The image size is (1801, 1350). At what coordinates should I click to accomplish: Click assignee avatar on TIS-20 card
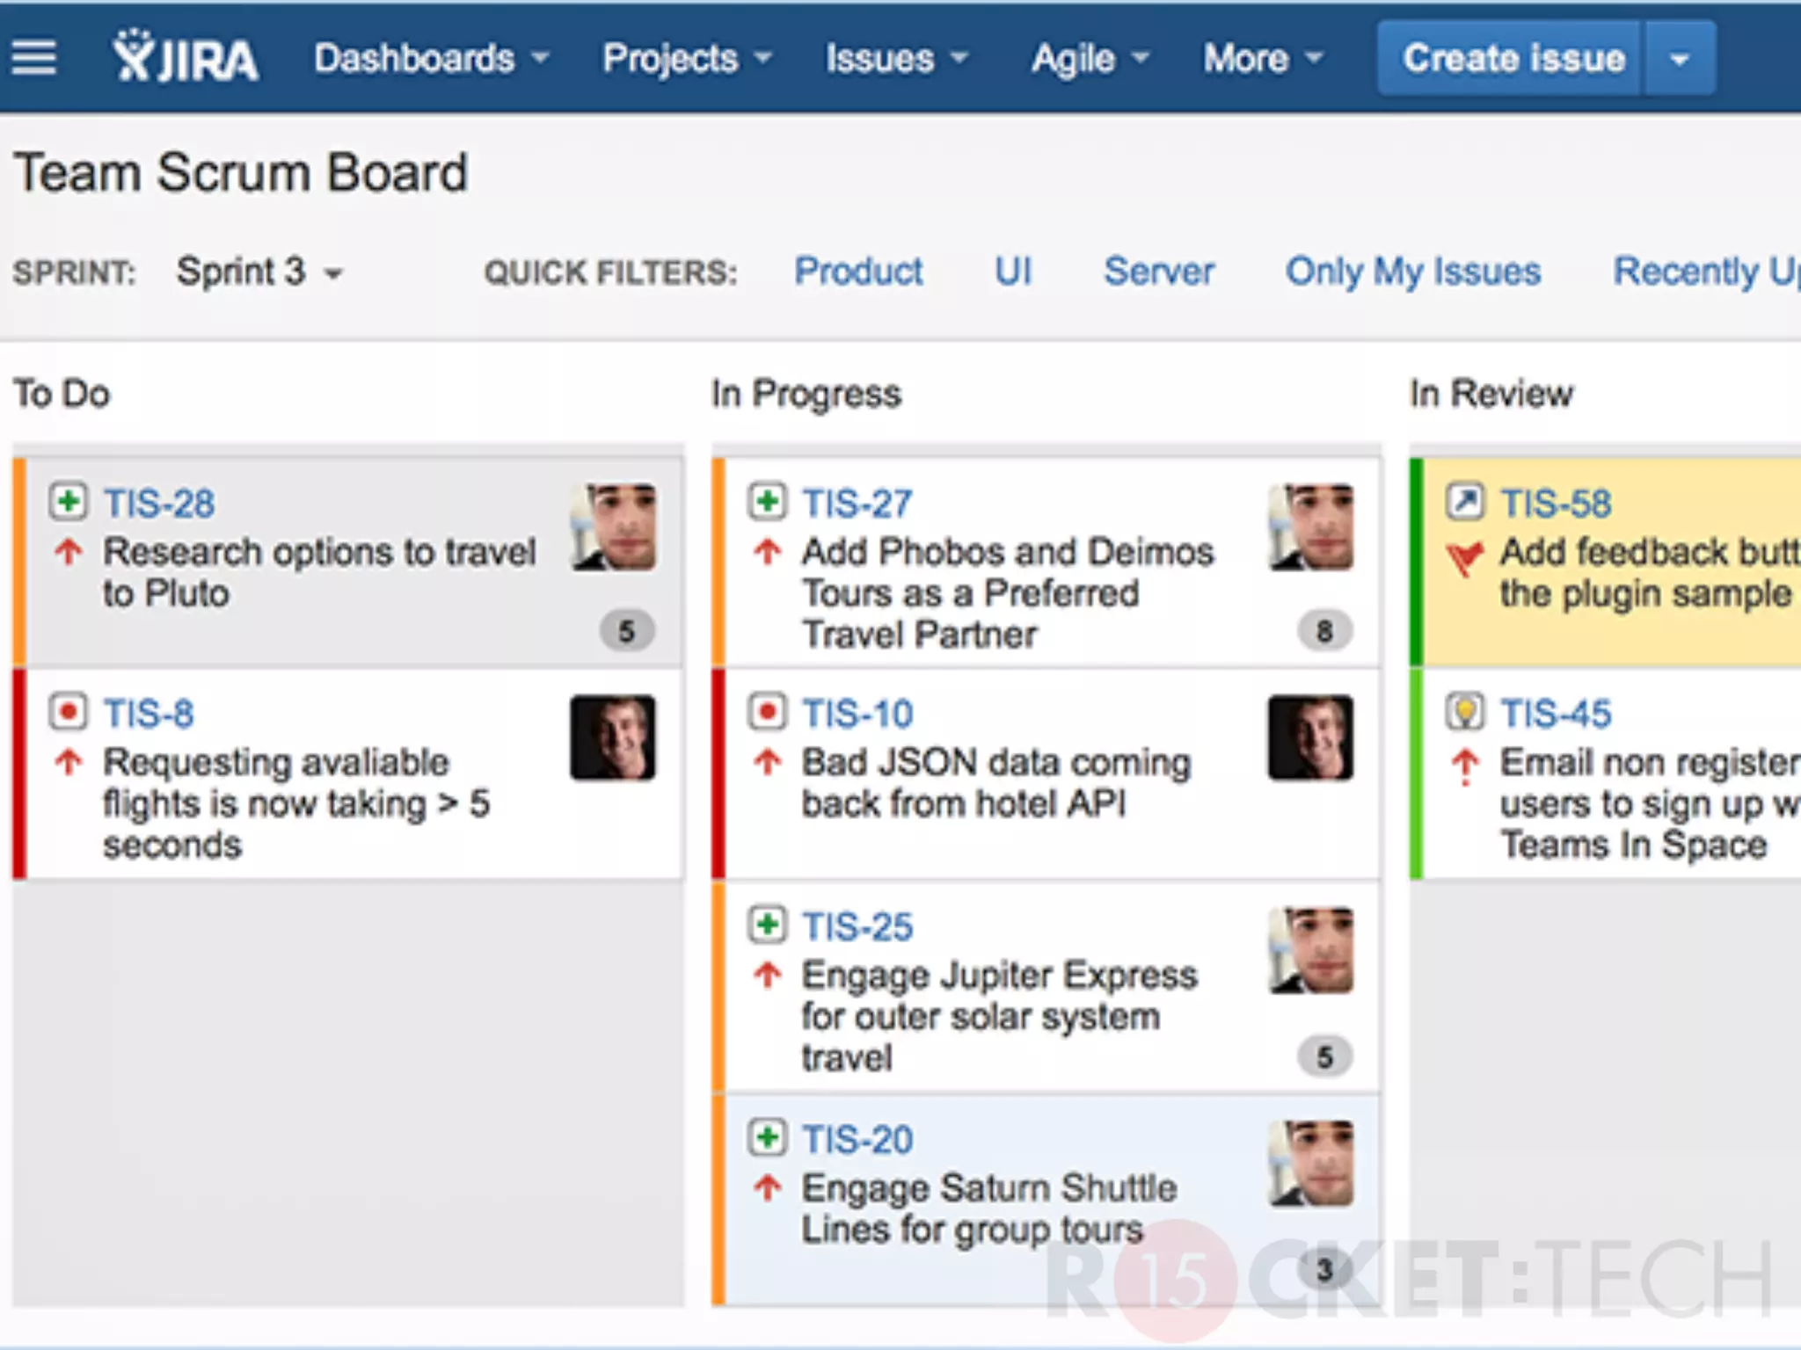(x=1311, y=1164)
